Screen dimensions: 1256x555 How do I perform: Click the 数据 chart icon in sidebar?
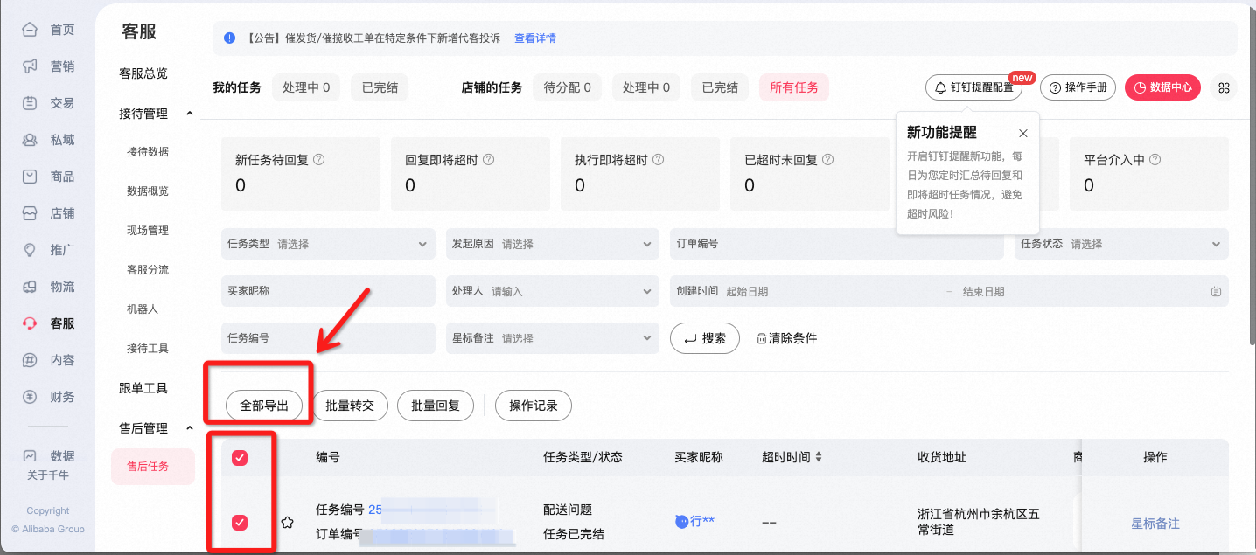tap(30, 456)
